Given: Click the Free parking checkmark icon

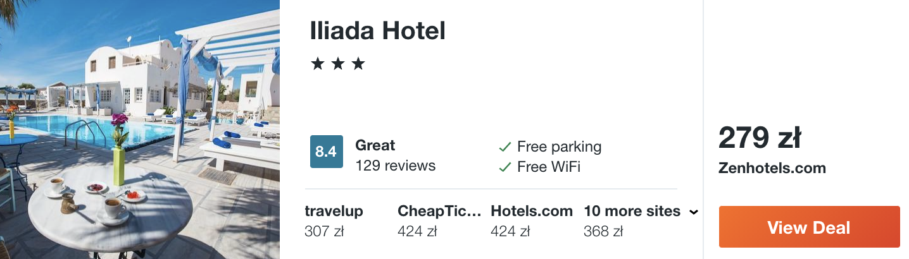Looking at the screenshot, I should [x=505, y=147].
